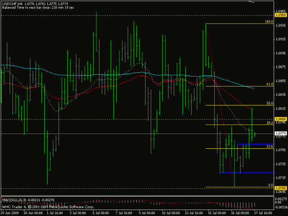
Task: Select the lower blue horizontal line
Action: pos(247,173)
